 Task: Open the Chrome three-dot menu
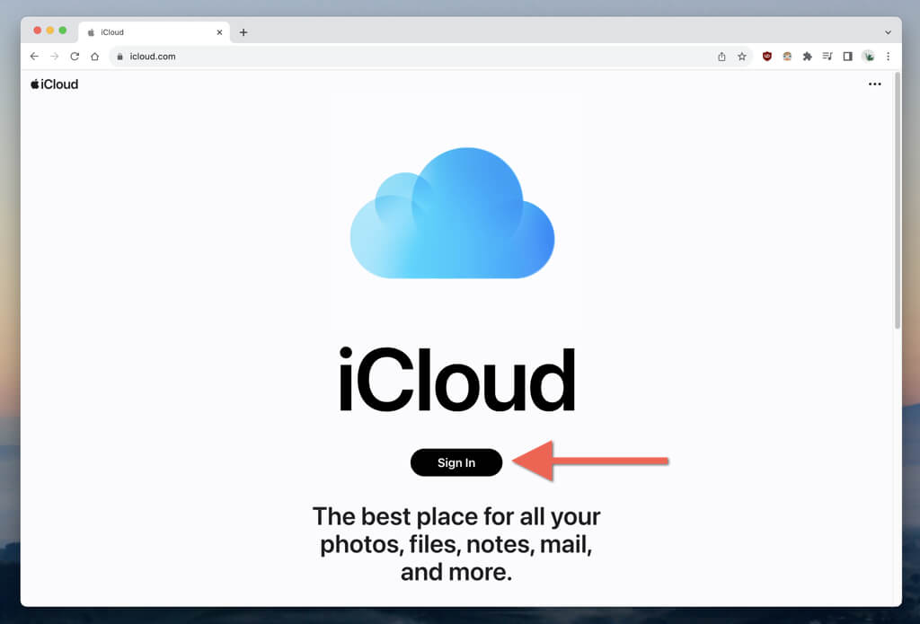(x=889, y=57)
